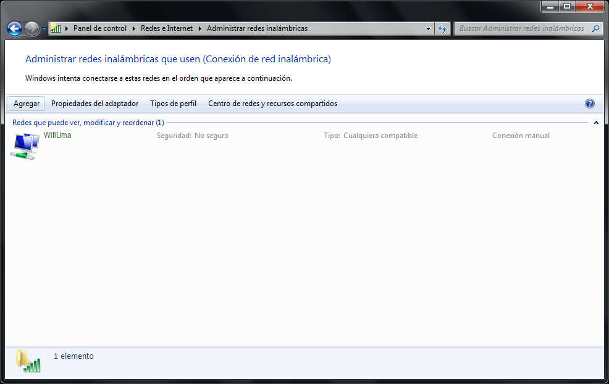Click the search magnifier icon
Image resolution: width=609 pixels, height=384 pixels.
point(594,28)
